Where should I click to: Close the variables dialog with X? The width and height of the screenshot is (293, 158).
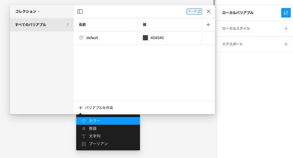coord(208,12)
